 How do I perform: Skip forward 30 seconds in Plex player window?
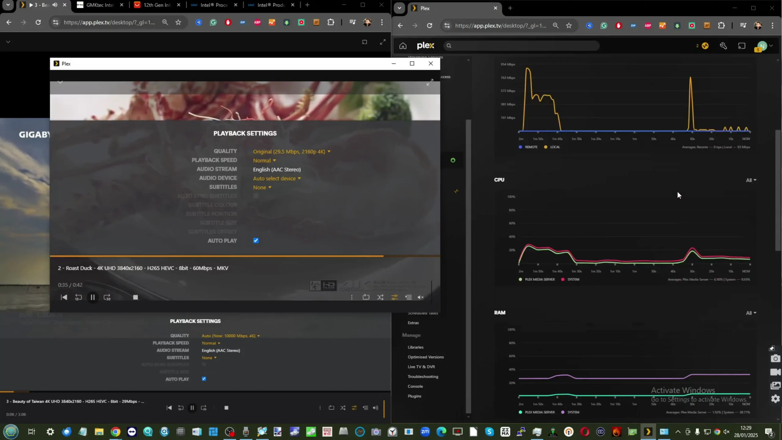107,297
